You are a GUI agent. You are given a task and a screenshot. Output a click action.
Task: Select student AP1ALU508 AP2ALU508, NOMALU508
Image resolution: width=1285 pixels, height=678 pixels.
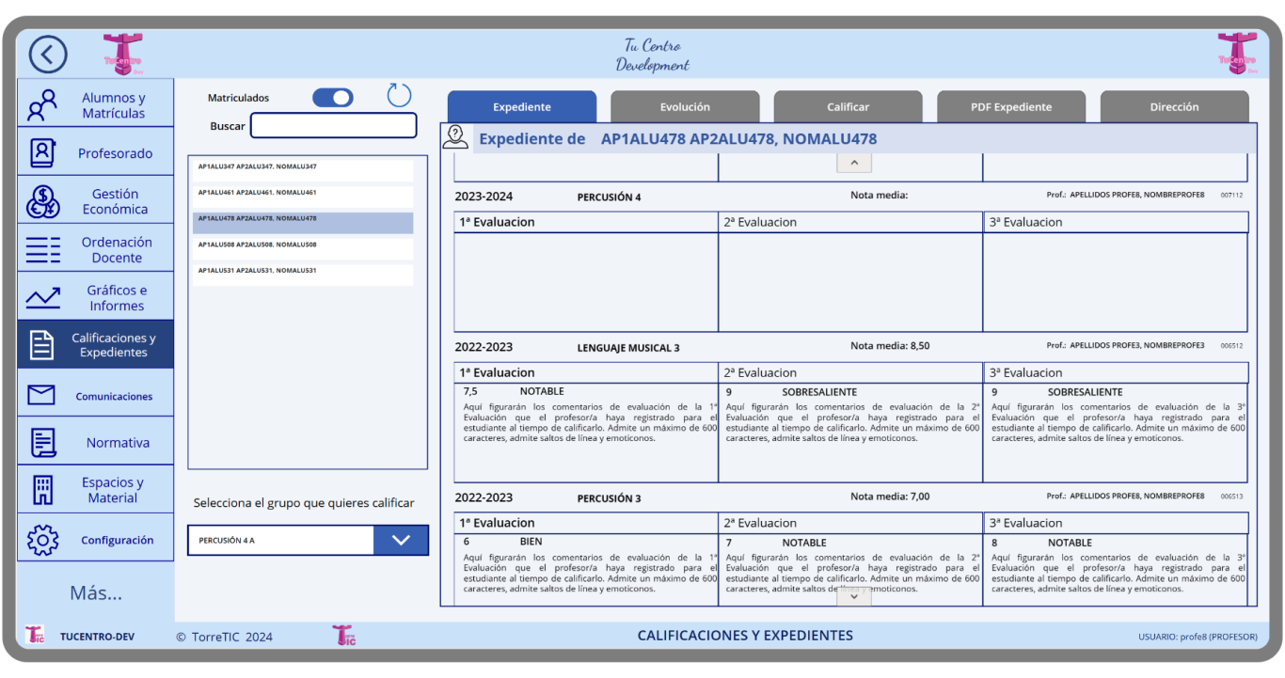point(303,248)
